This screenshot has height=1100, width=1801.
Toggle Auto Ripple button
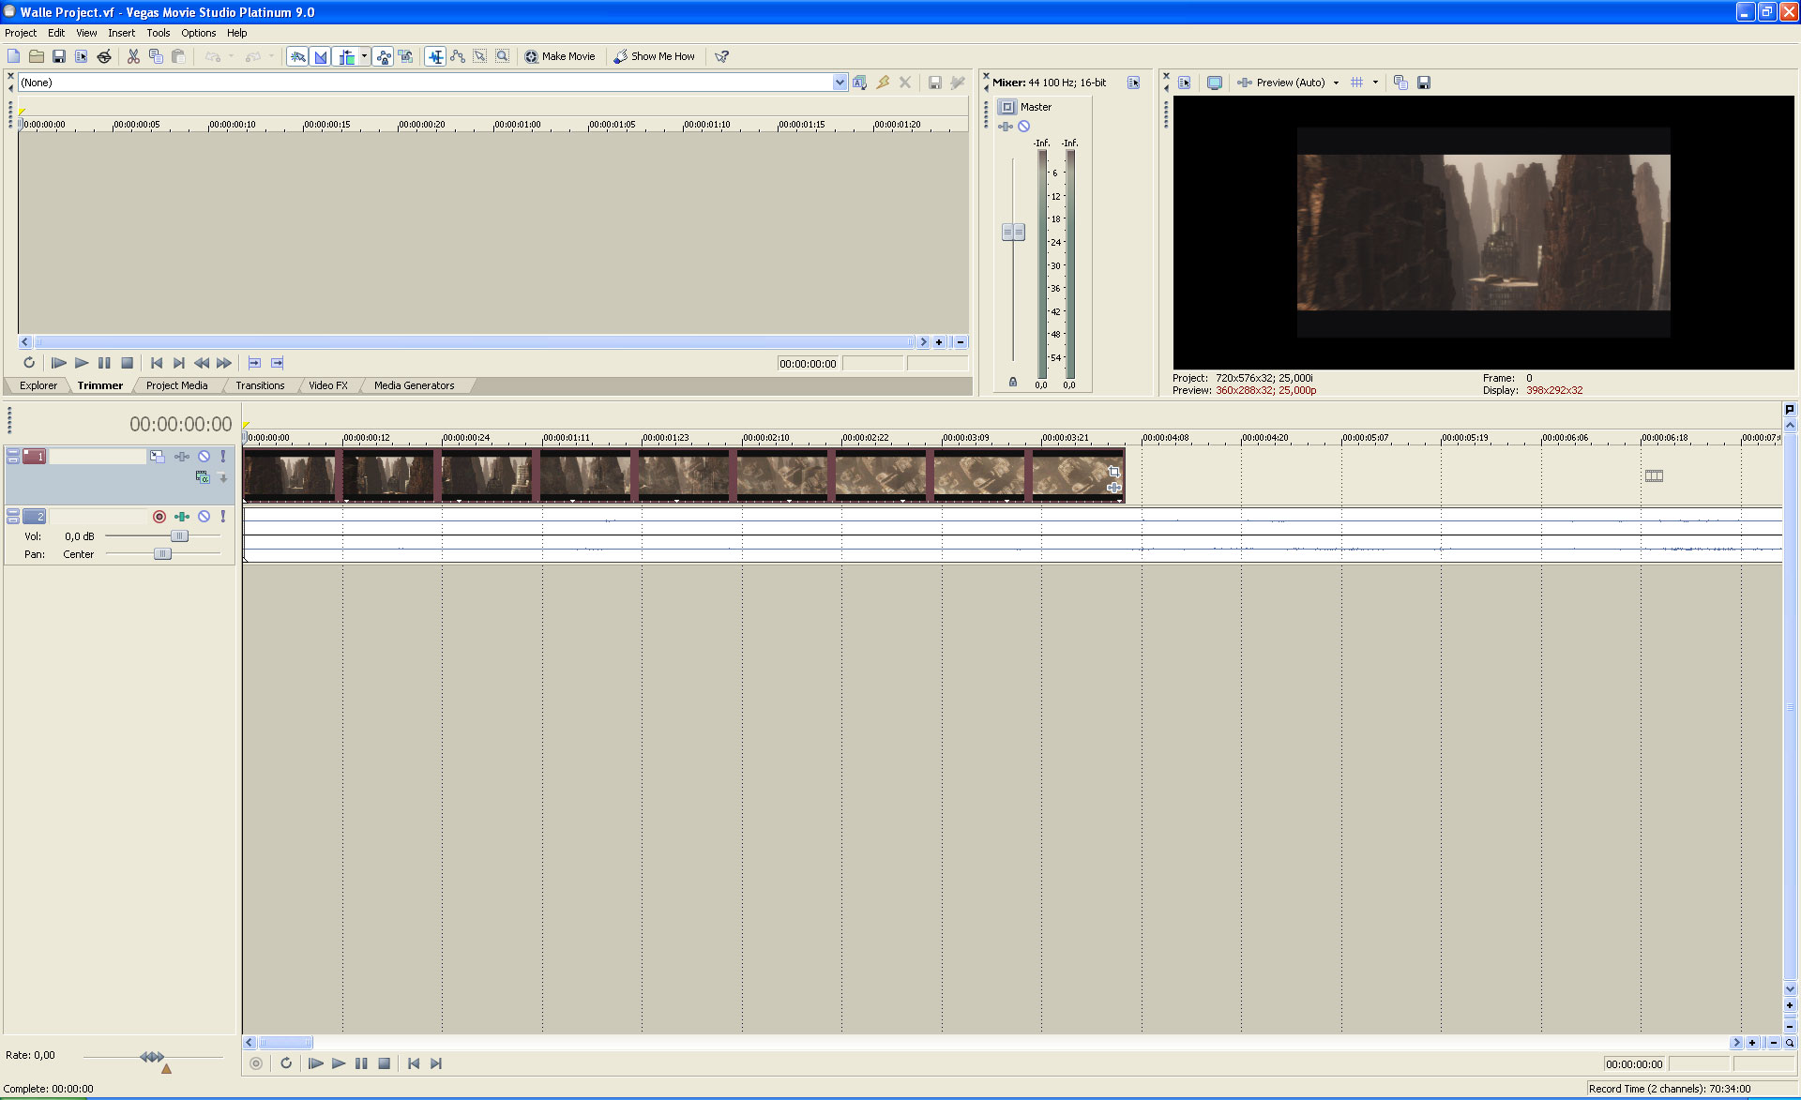click(x=346, y=56)
